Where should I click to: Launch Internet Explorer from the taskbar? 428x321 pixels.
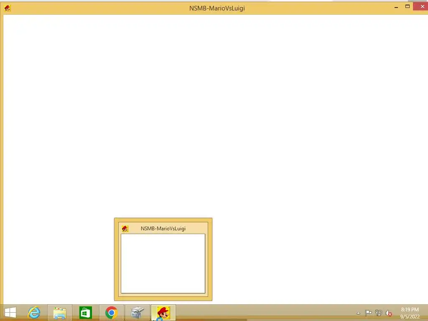click(x=34, y=313)
